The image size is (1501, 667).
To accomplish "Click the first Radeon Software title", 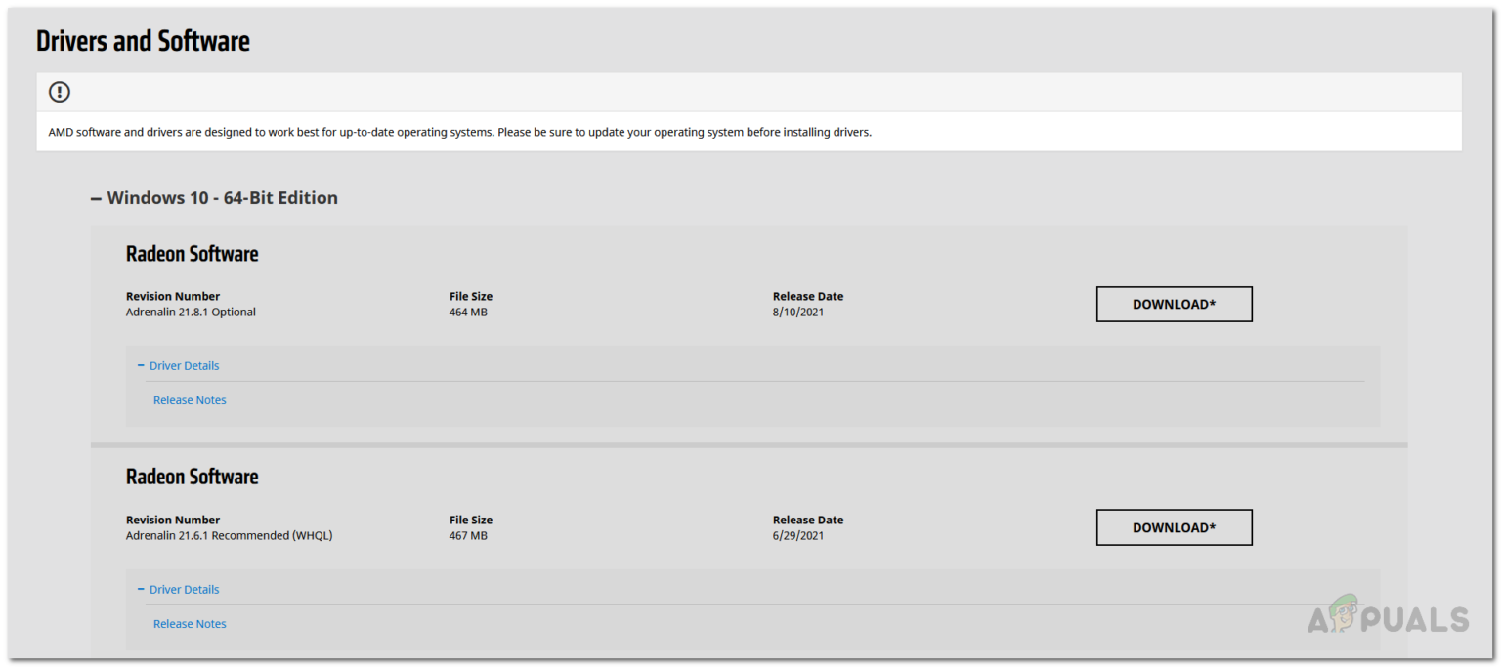I will pyautogui.click(x=192, y=254).
